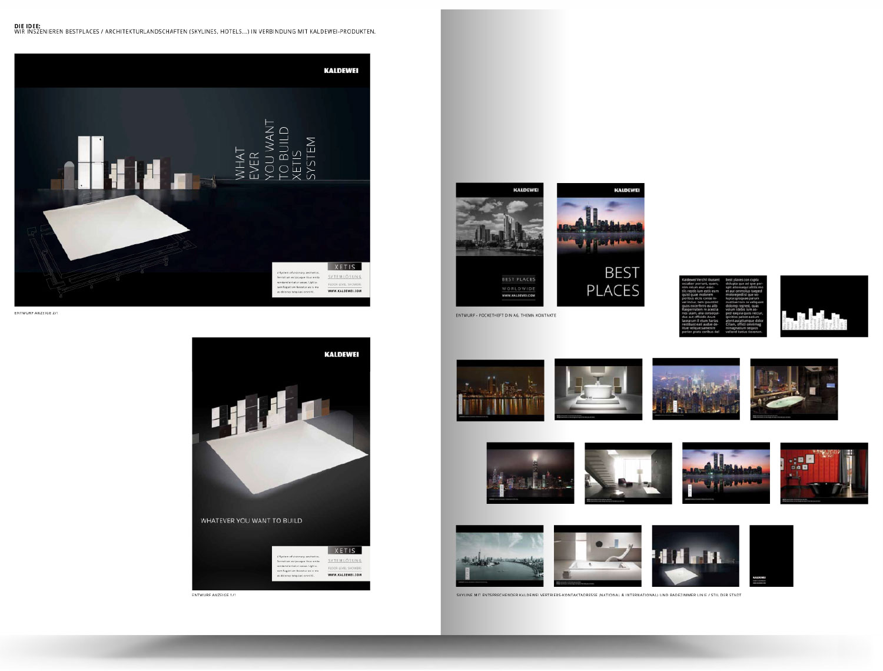Click the 'SKYLINE MIT ENTSPRECHENDER KALDEWEI' caption
This screenshot has height=671, width=883.
[599, 595]
